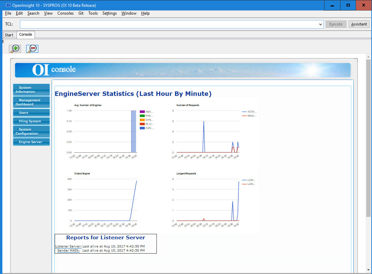Open the Settings menu
Screen dimensions: 372x274
(x=109, y=13)
